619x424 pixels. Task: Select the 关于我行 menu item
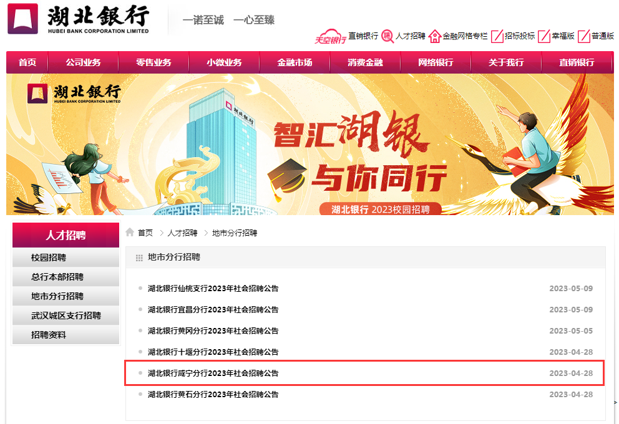pos(506,62)
